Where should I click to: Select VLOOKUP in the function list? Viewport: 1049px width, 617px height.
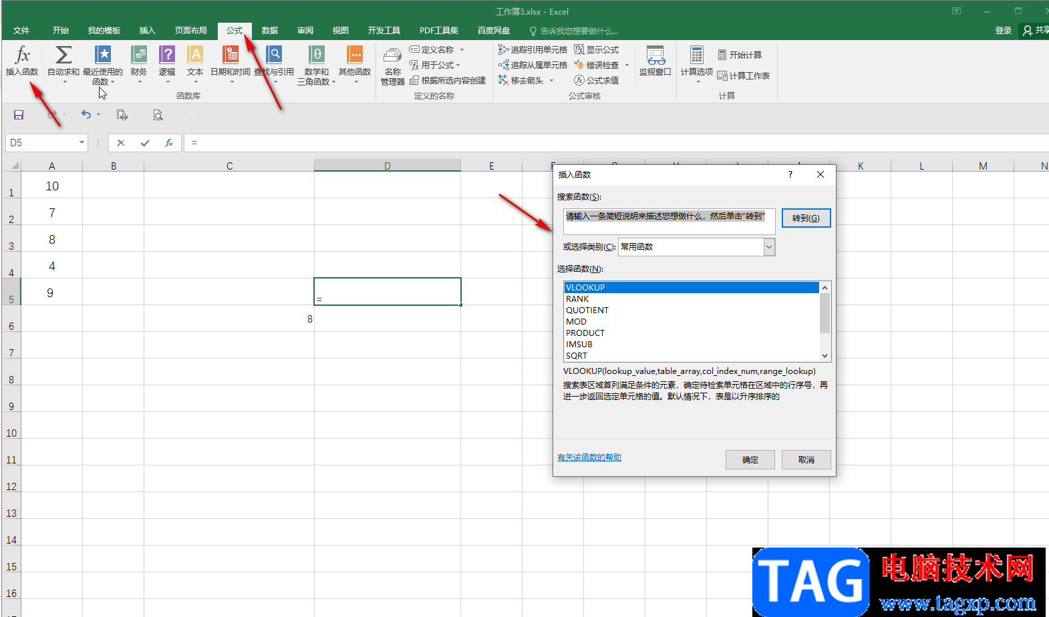[692, 288]
